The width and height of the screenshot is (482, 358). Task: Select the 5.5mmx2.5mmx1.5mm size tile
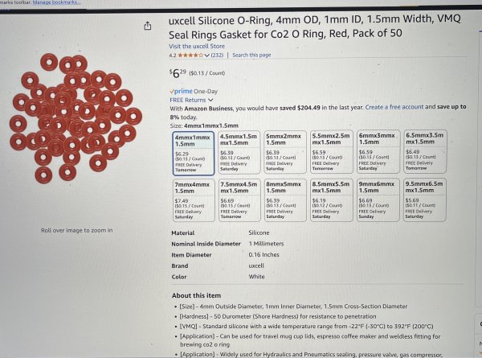(x=331, y=152)
